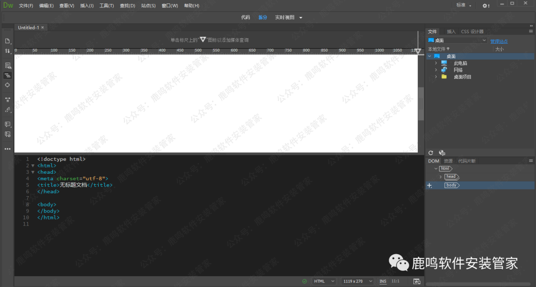Click the expand all code icon
The width and height of the screenshot is (536, 287).
click(x=7, y=99)
